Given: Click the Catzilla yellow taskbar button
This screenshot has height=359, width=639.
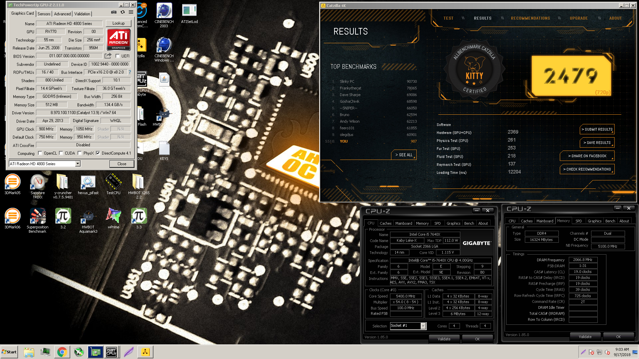Looking at the screenshot, I should pos(145,352).
